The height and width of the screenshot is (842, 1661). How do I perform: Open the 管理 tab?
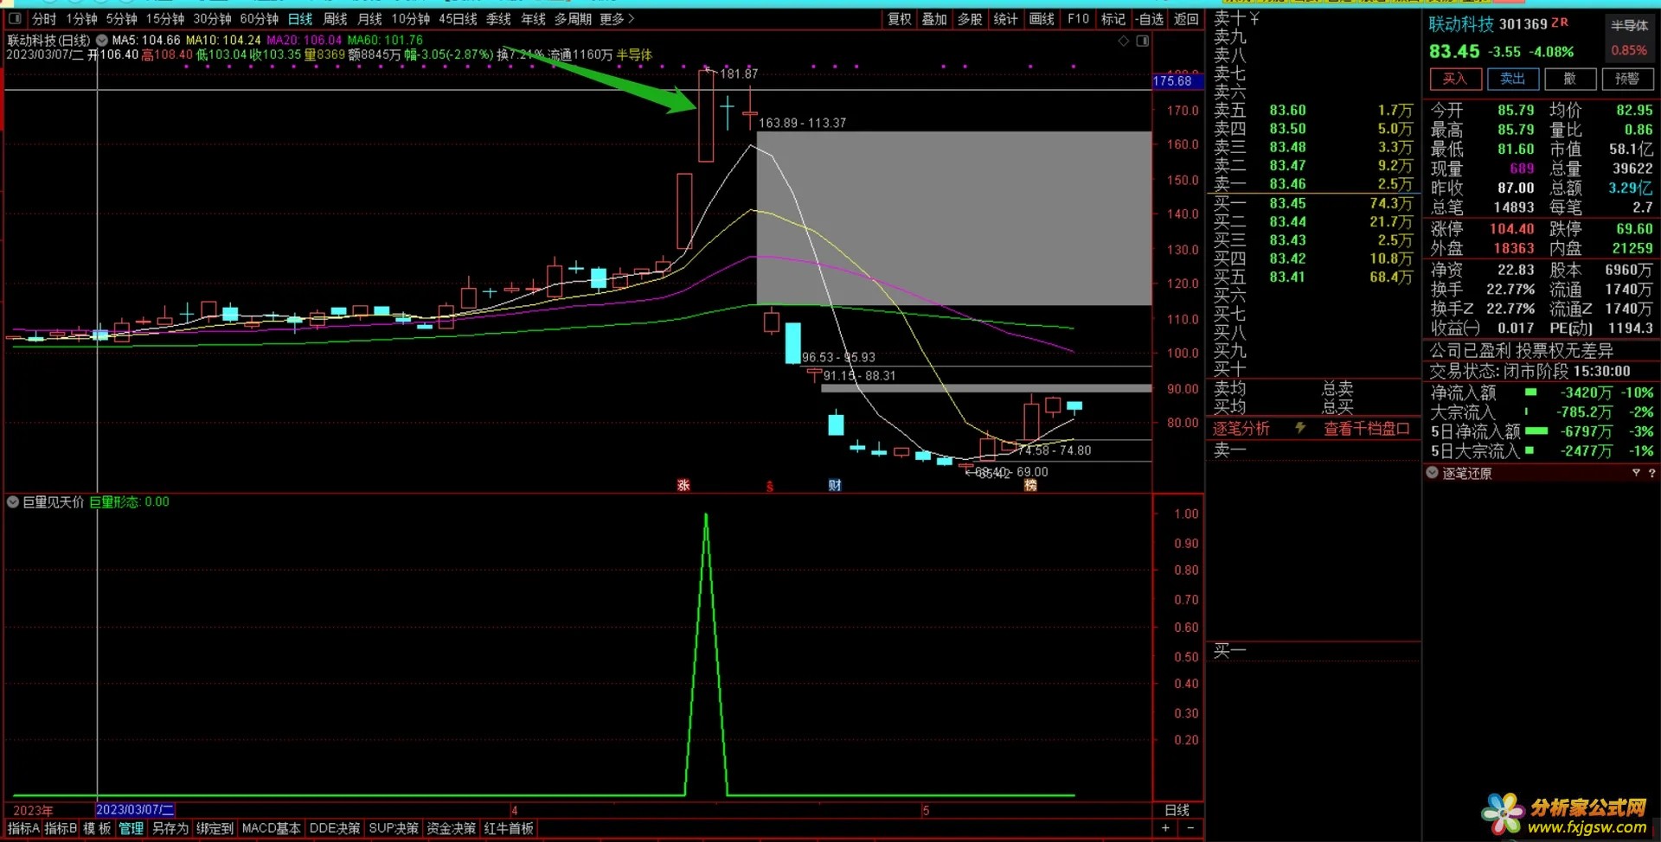click(131, 828)
